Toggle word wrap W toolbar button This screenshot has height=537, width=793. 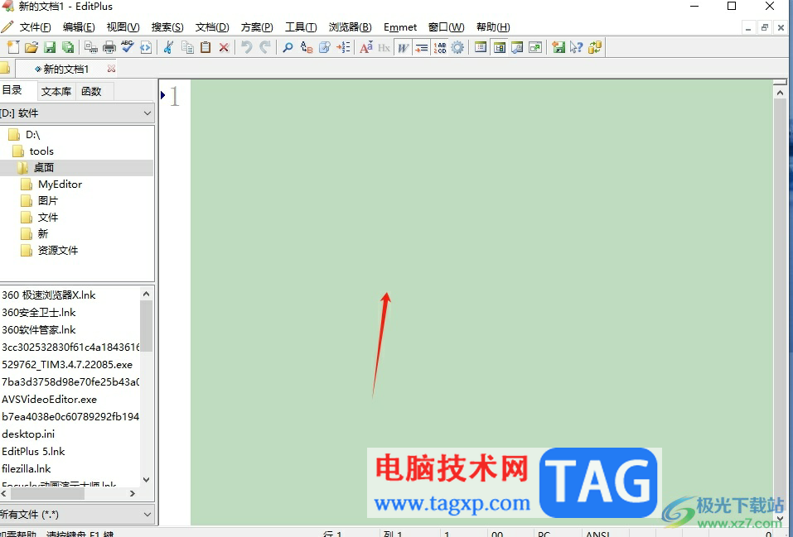(x=403, y=47)
